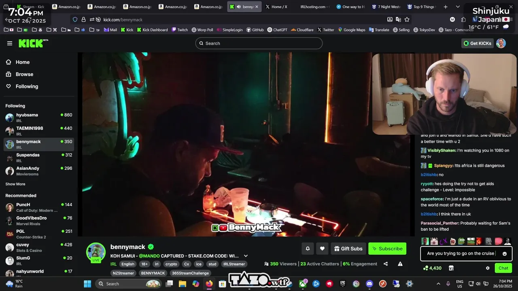Image resolution: width=518 pixels, height=291 pixels.
Task: Expand the stream title chevron
Action: click(246, 256)
